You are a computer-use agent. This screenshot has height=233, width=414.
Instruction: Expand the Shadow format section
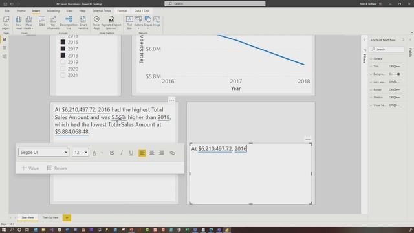[x=371, y=98]
